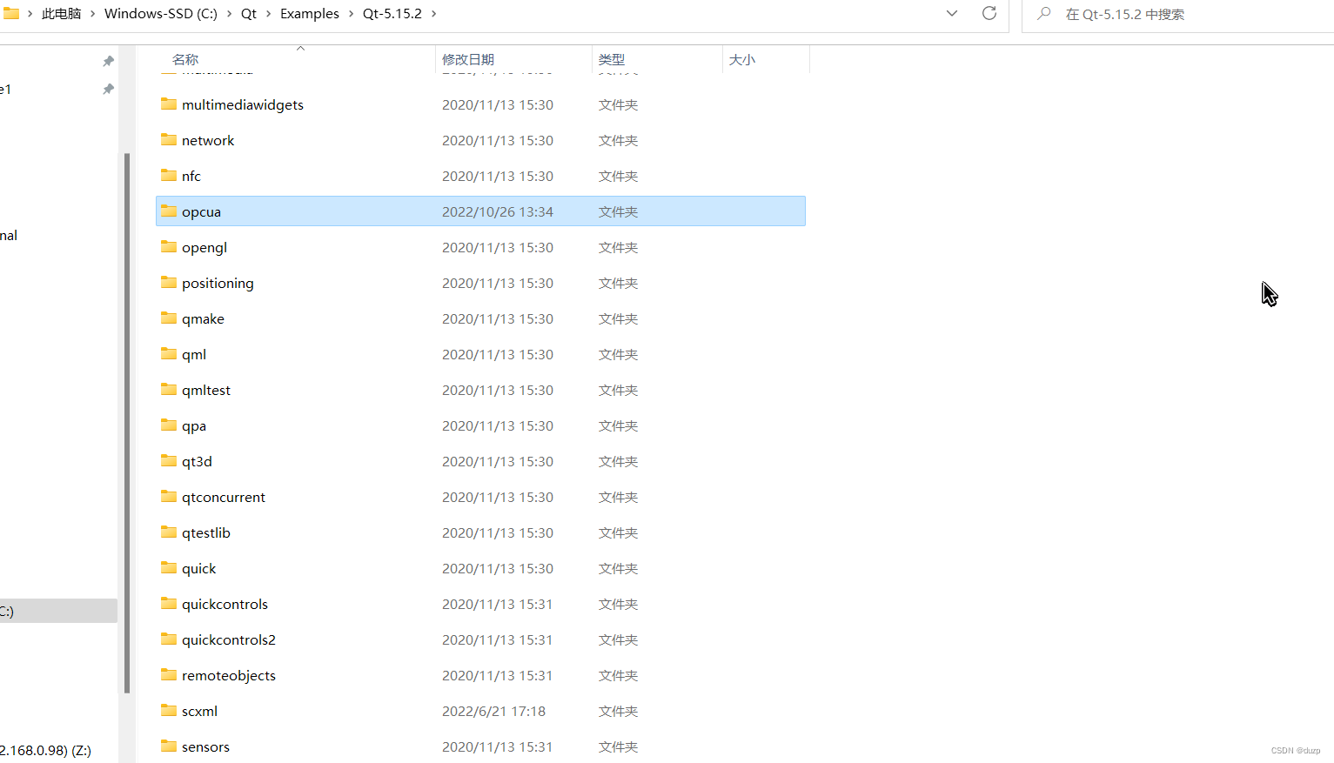The width and height of the screenshot is (1334, 763).
Task: Click the opengl folder icon
Action: [x=169, y=247]
